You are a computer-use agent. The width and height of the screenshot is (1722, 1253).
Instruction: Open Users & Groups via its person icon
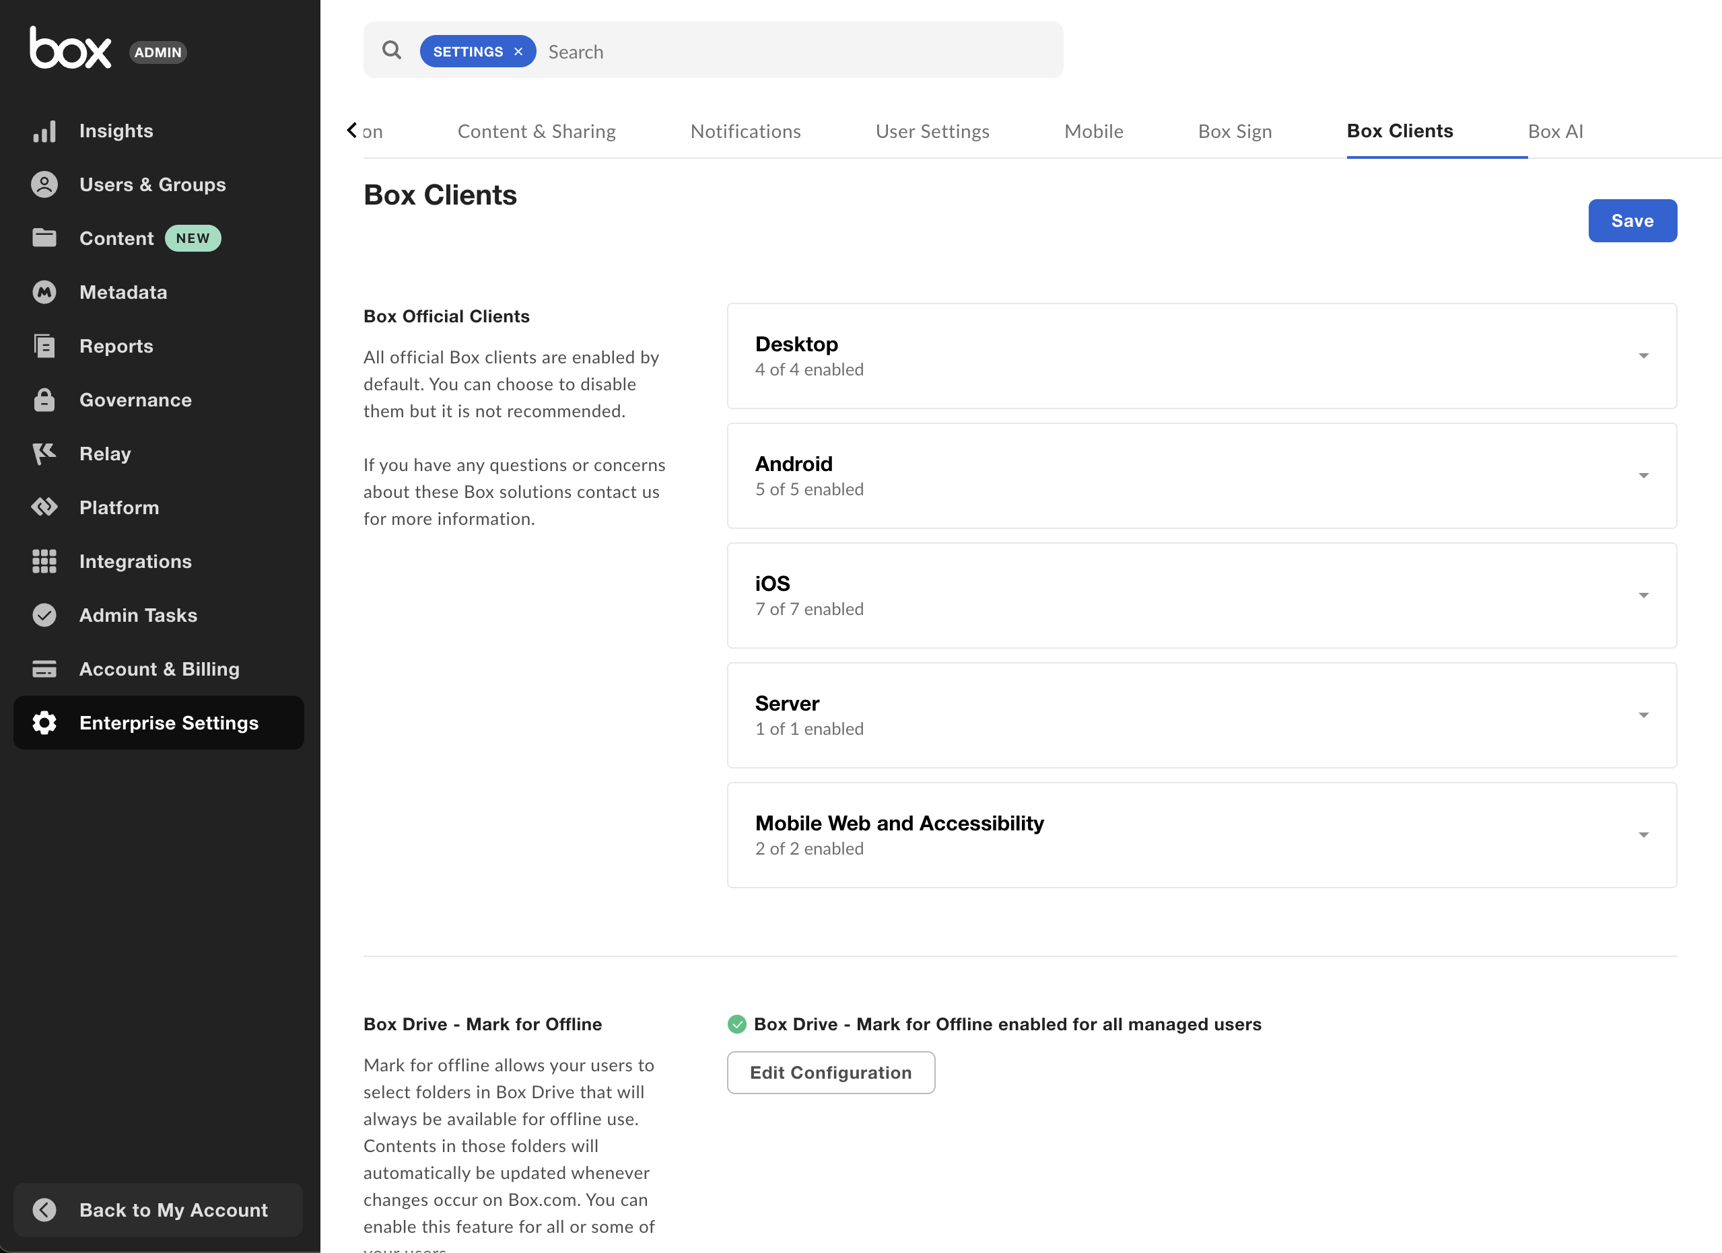[x=44, y=184]
